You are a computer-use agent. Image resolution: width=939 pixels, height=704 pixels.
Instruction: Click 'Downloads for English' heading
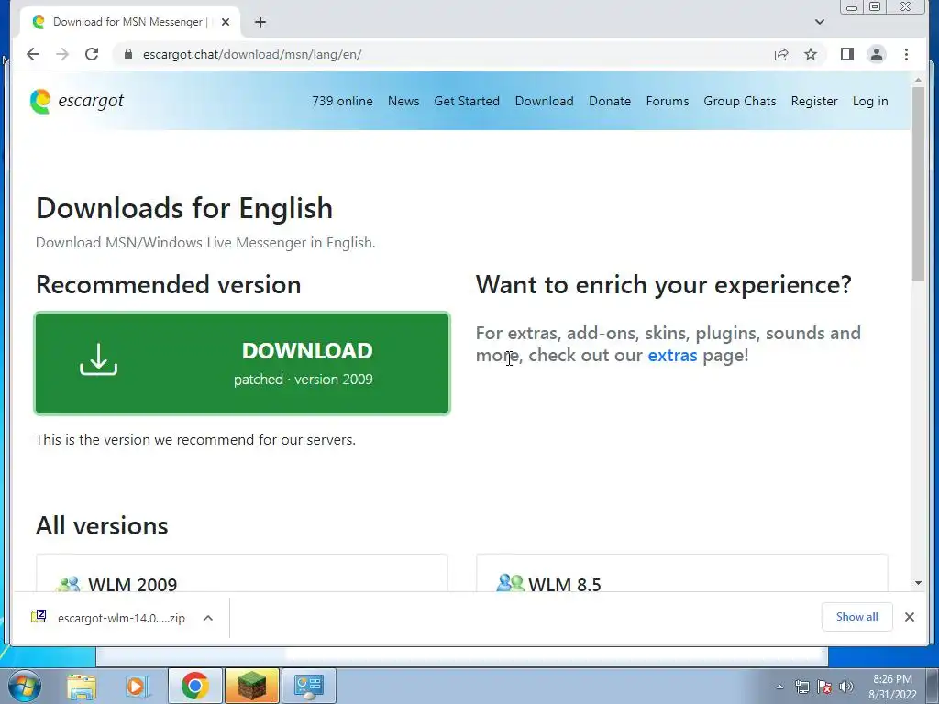click(x=183, y=208)
